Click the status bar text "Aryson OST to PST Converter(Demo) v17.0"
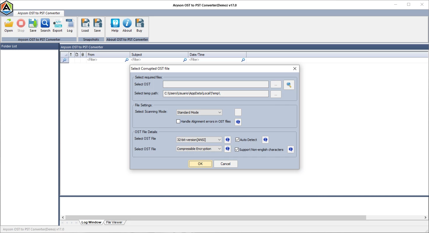The width and height of the screenshot is (429, 233). click(x=33, y=230)
